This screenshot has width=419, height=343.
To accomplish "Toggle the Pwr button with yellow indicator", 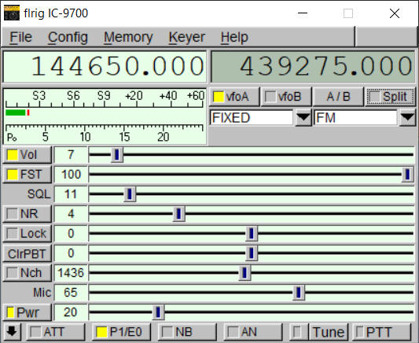I will pyautogui.click(x=28, y=312).
